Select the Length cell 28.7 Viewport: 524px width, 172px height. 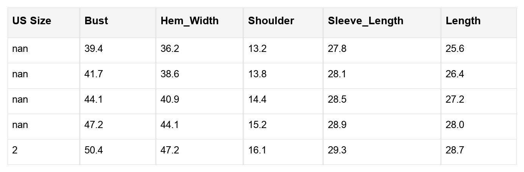tap(455, 150)
